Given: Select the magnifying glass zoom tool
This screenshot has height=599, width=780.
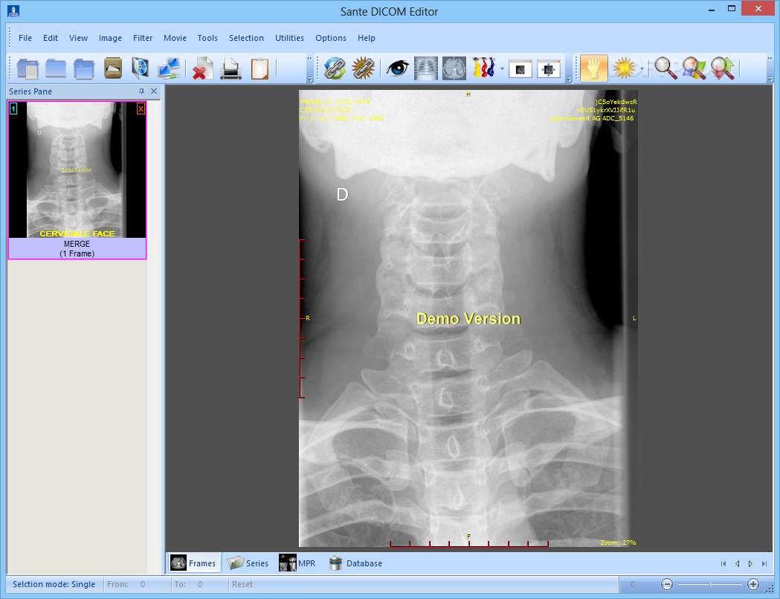Looking at the screenshot, I should pyautogui.click(x=665, y=68).
